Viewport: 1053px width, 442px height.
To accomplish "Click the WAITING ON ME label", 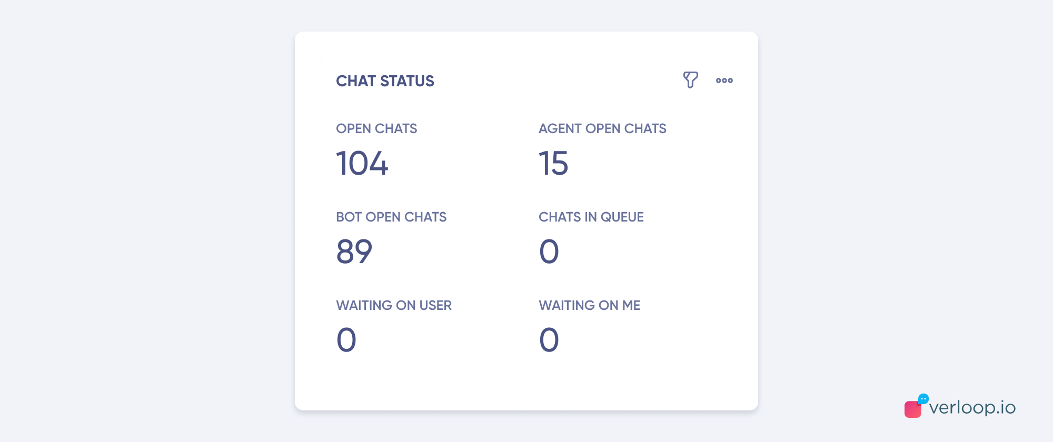I will 590,305.
